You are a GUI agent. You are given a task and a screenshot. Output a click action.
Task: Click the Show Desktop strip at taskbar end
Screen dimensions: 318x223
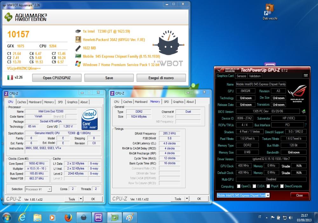click(316, 218)
